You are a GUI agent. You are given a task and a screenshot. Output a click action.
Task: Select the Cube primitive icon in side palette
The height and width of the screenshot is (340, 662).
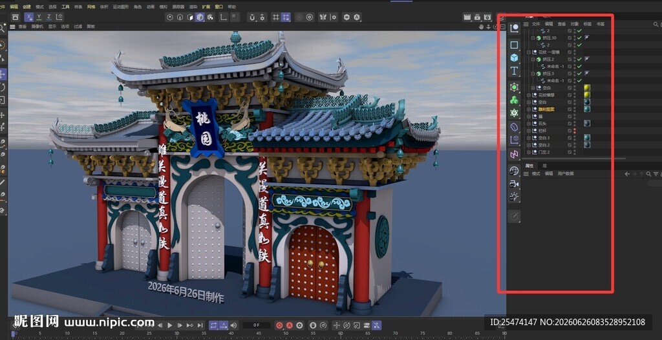(514, 57)
